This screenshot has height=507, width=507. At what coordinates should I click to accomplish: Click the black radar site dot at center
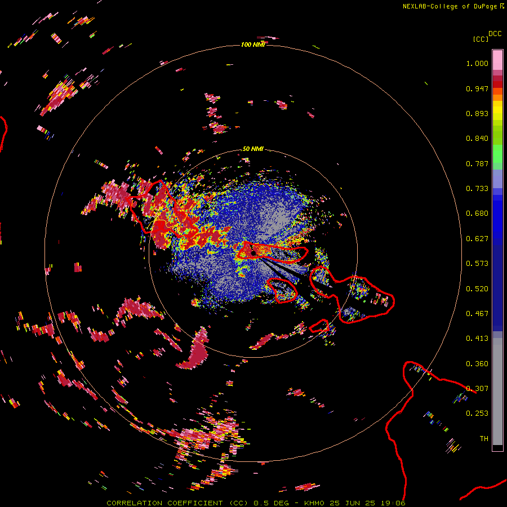(253, 253)
